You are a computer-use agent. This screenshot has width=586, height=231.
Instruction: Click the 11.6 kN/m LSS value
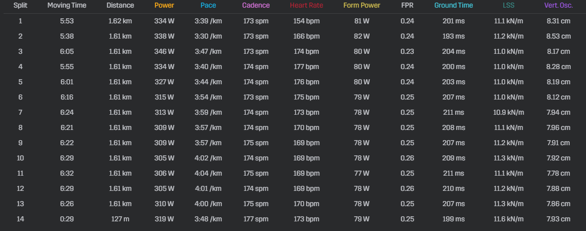click(x=508, y=219)
